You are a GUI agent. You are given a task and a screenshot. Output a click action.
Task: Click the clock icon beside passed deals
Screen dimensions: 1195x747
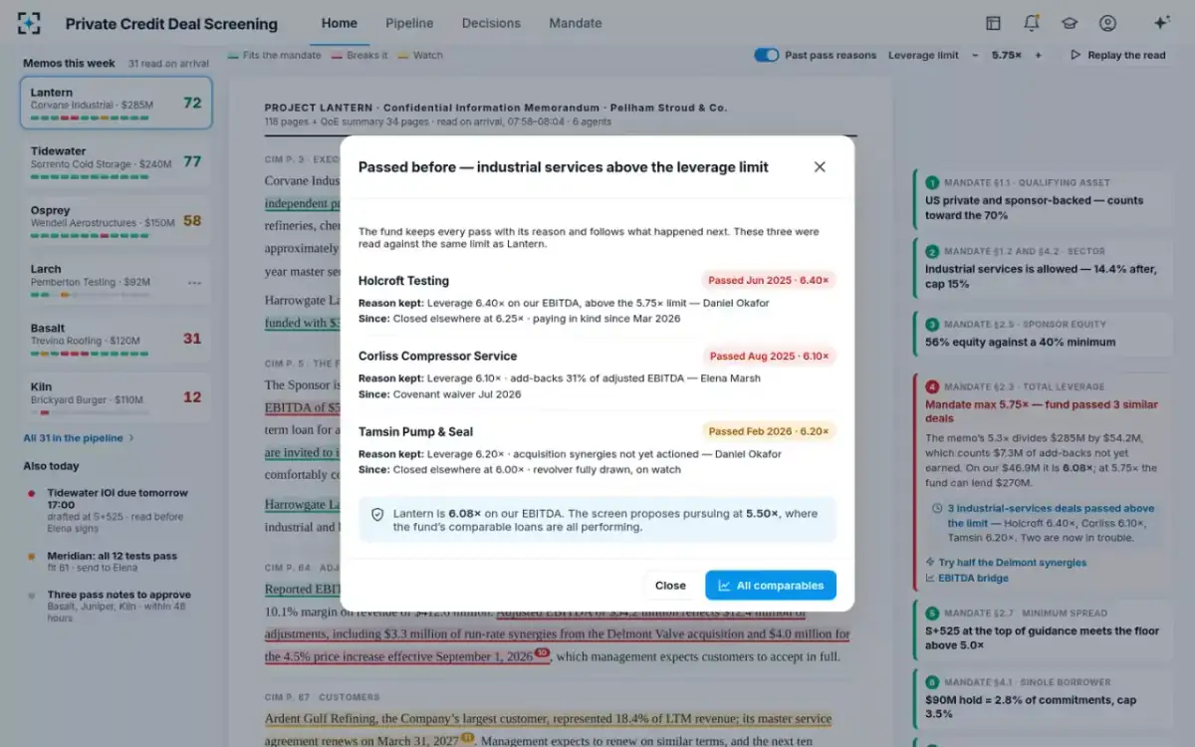[938, 508]
